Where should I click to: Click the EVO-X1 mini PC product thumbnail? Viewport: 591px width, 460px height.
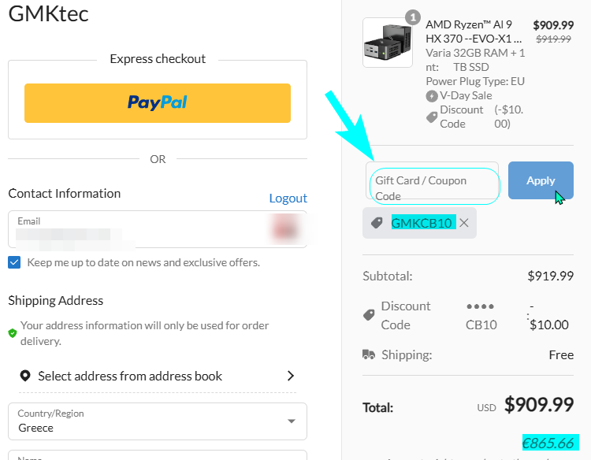coord(388,43)
